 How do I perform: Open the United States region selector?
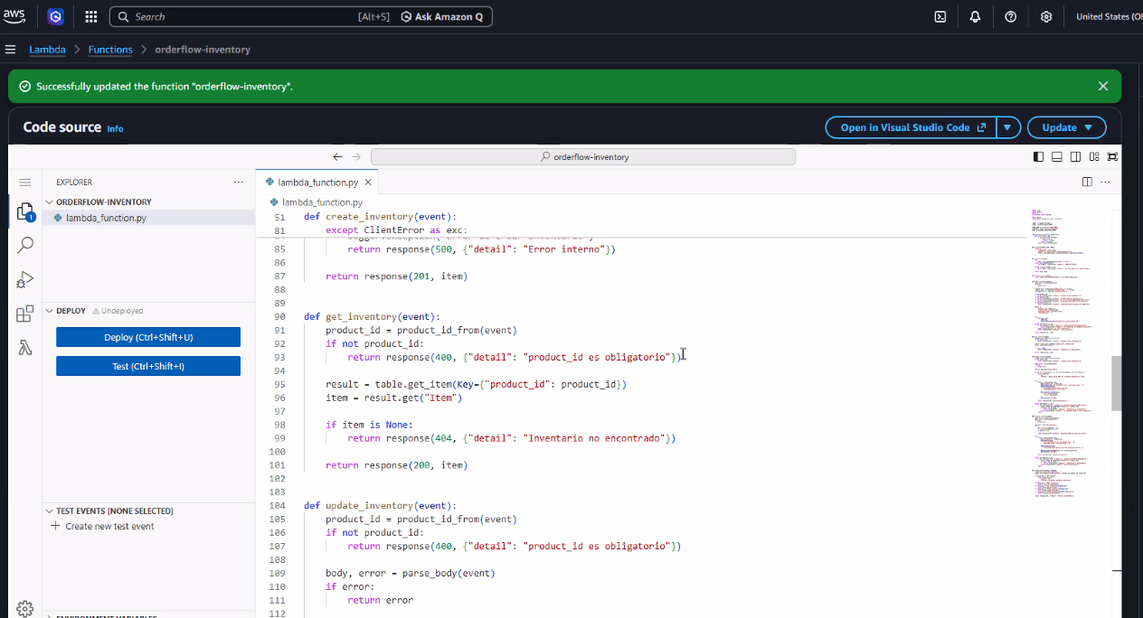1109,16
